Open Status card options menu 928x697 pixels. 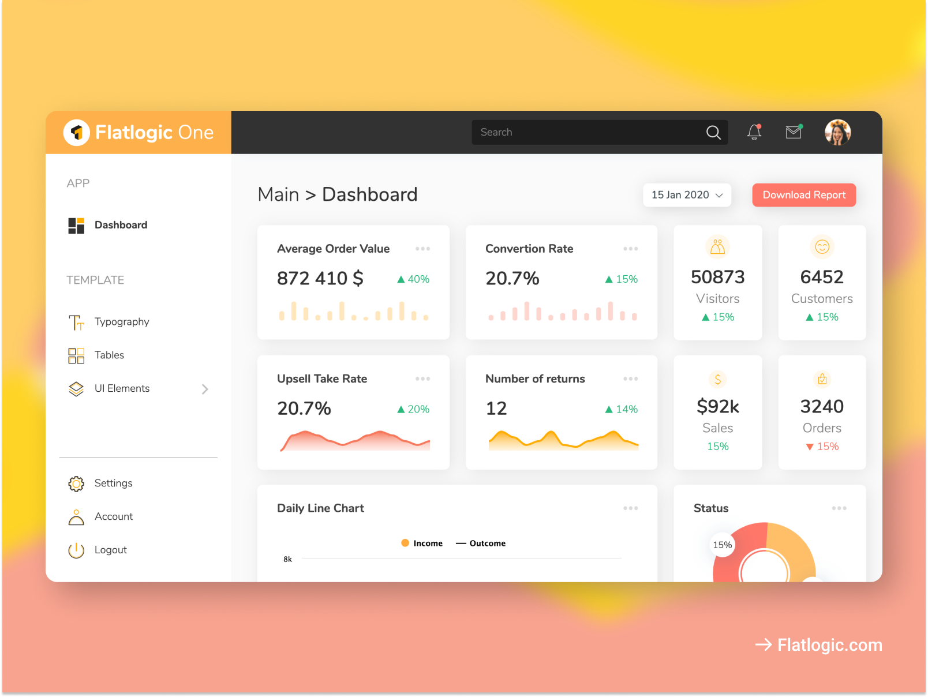point(839,508)
